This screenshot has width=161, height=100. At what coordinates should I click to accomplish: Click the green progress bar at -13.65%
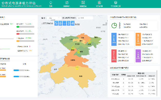point(25,27)
